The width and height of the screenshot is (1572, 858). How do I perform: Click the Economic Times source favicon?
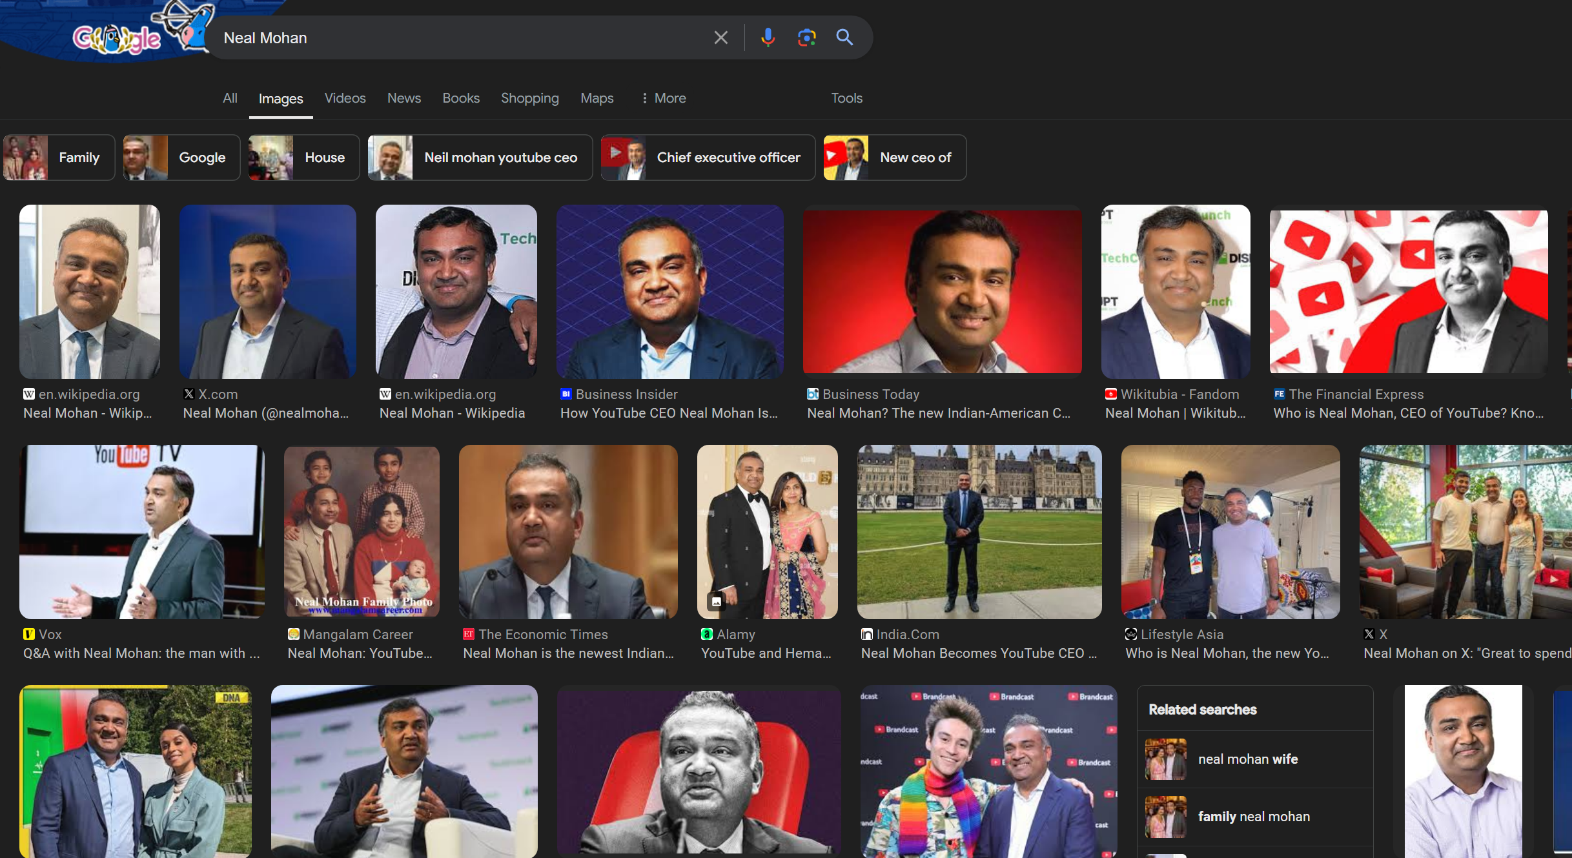[469, 634]
